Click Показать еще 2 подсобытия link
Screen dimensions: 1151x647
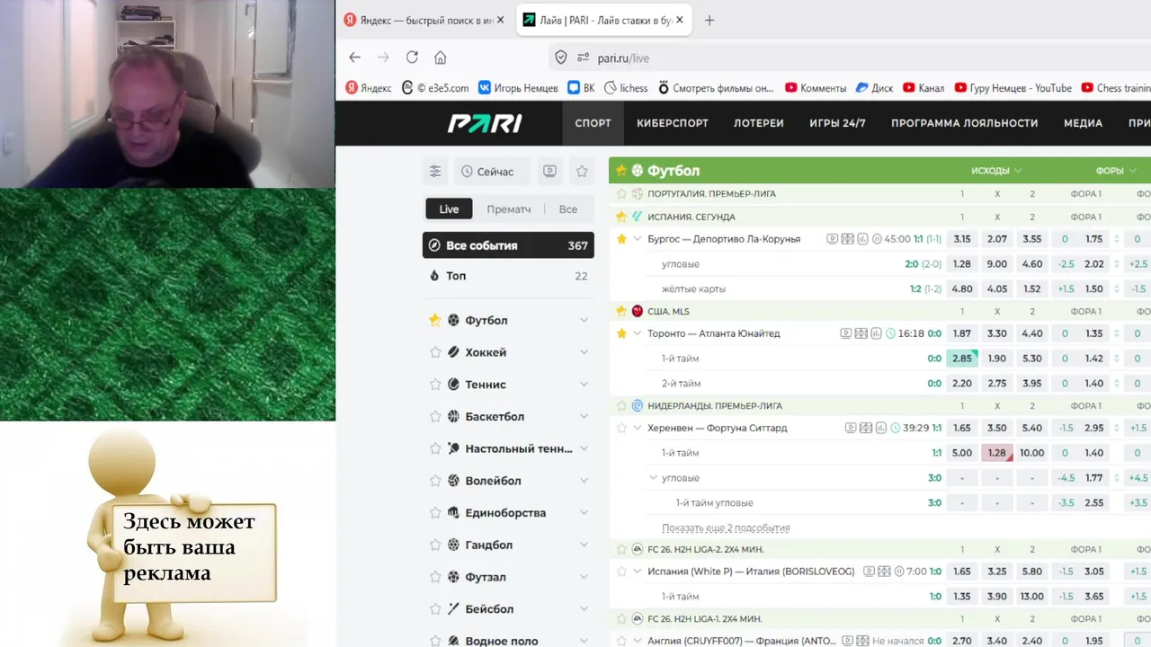(x=726, y=528)
